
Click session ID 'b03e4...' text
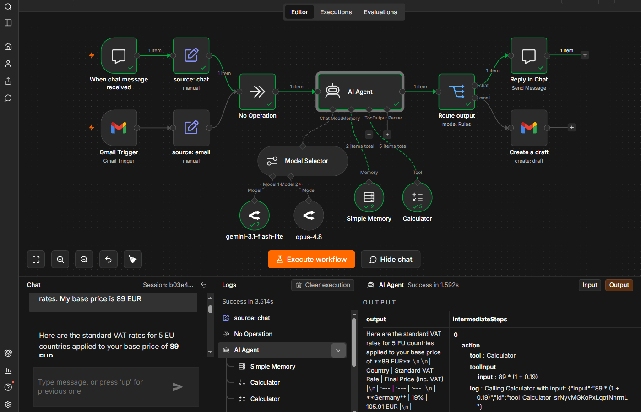(181, 285)
